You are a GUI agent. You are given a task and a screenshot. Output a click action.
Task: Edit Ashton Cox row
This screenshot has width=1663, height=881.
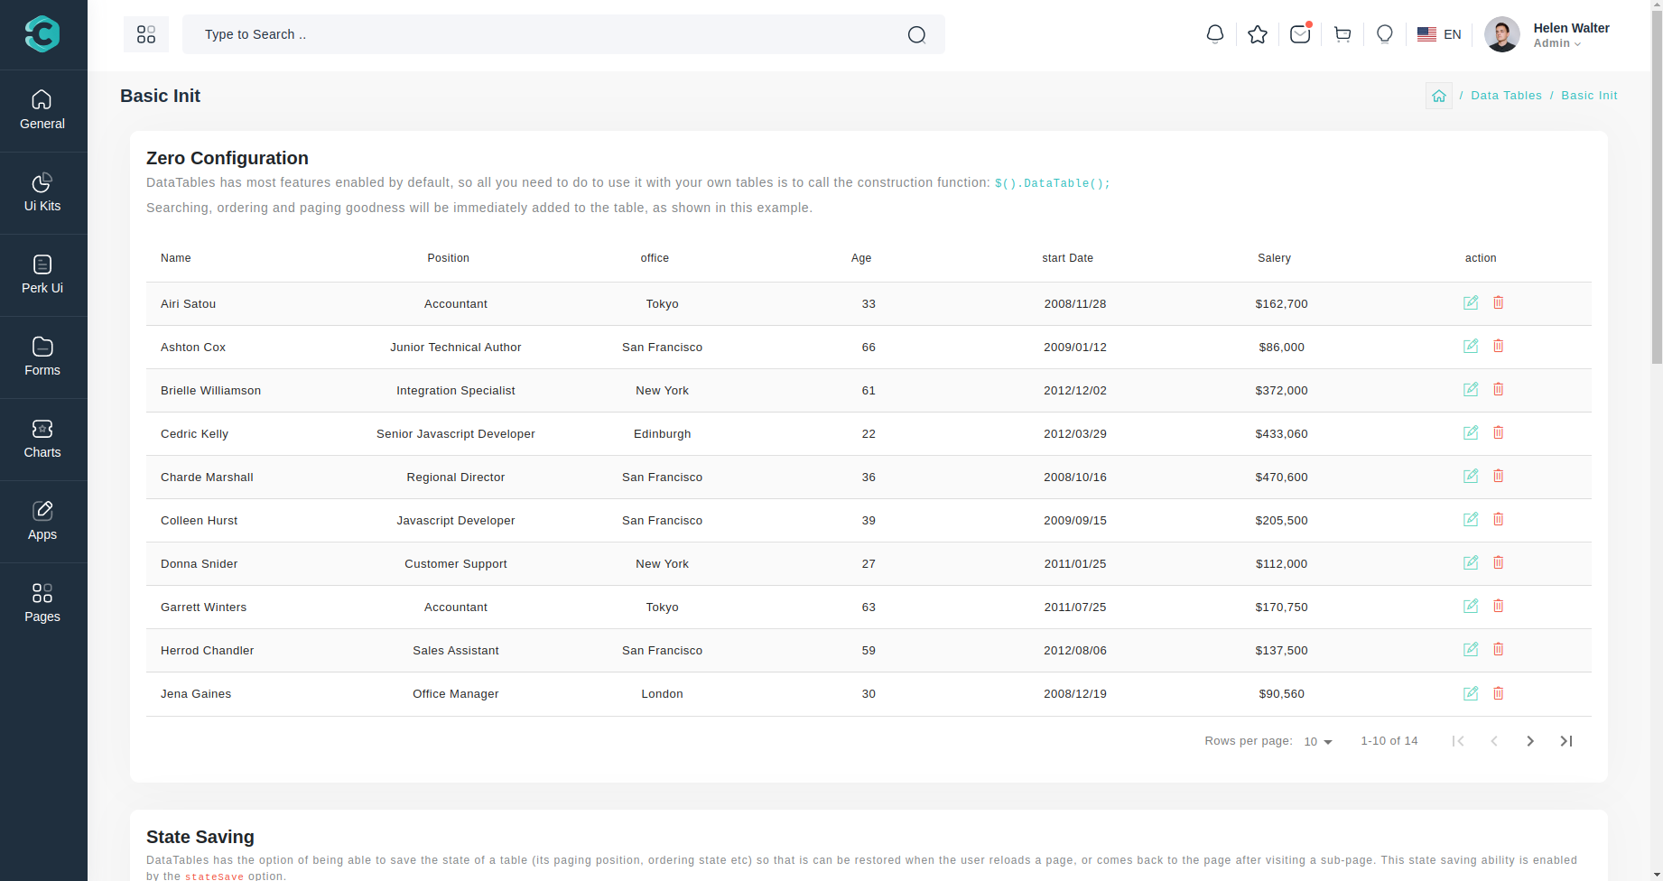coord(1471,346)
